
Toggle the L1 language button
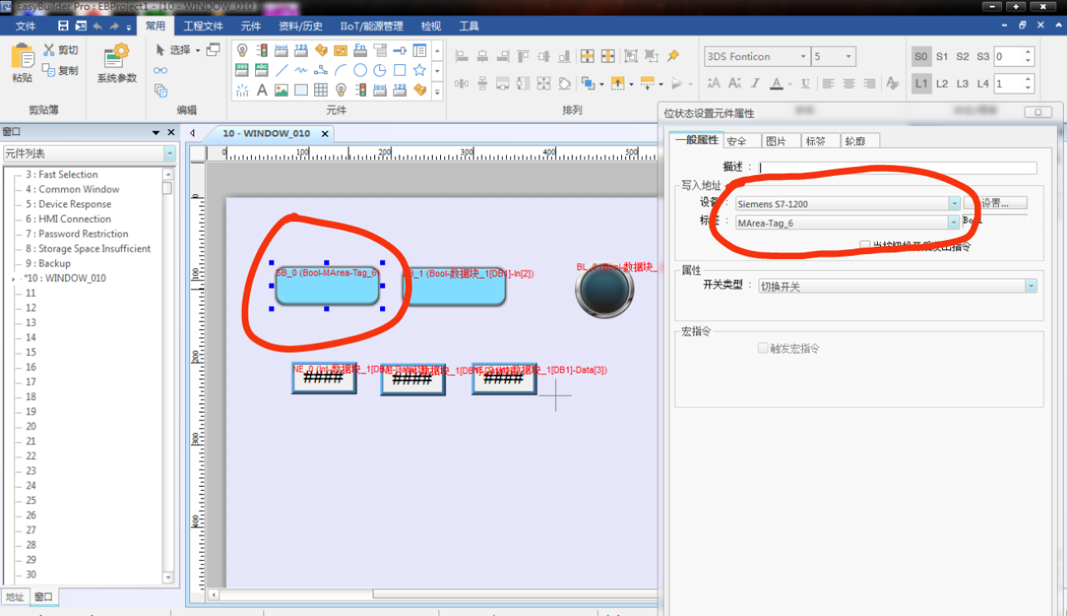[921, 83]
